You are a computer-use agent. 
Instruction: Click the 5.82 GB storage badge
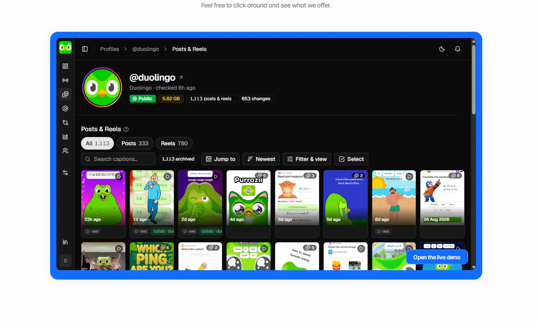[171, 99]
